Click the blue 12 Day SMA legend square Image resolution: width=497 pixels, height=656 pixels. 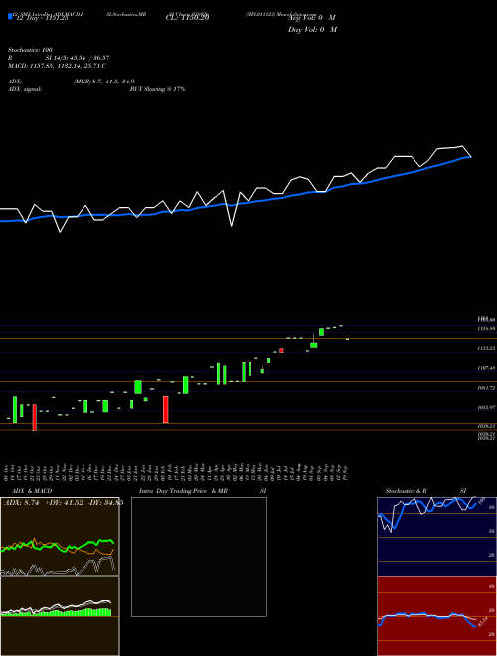(10, 16)
